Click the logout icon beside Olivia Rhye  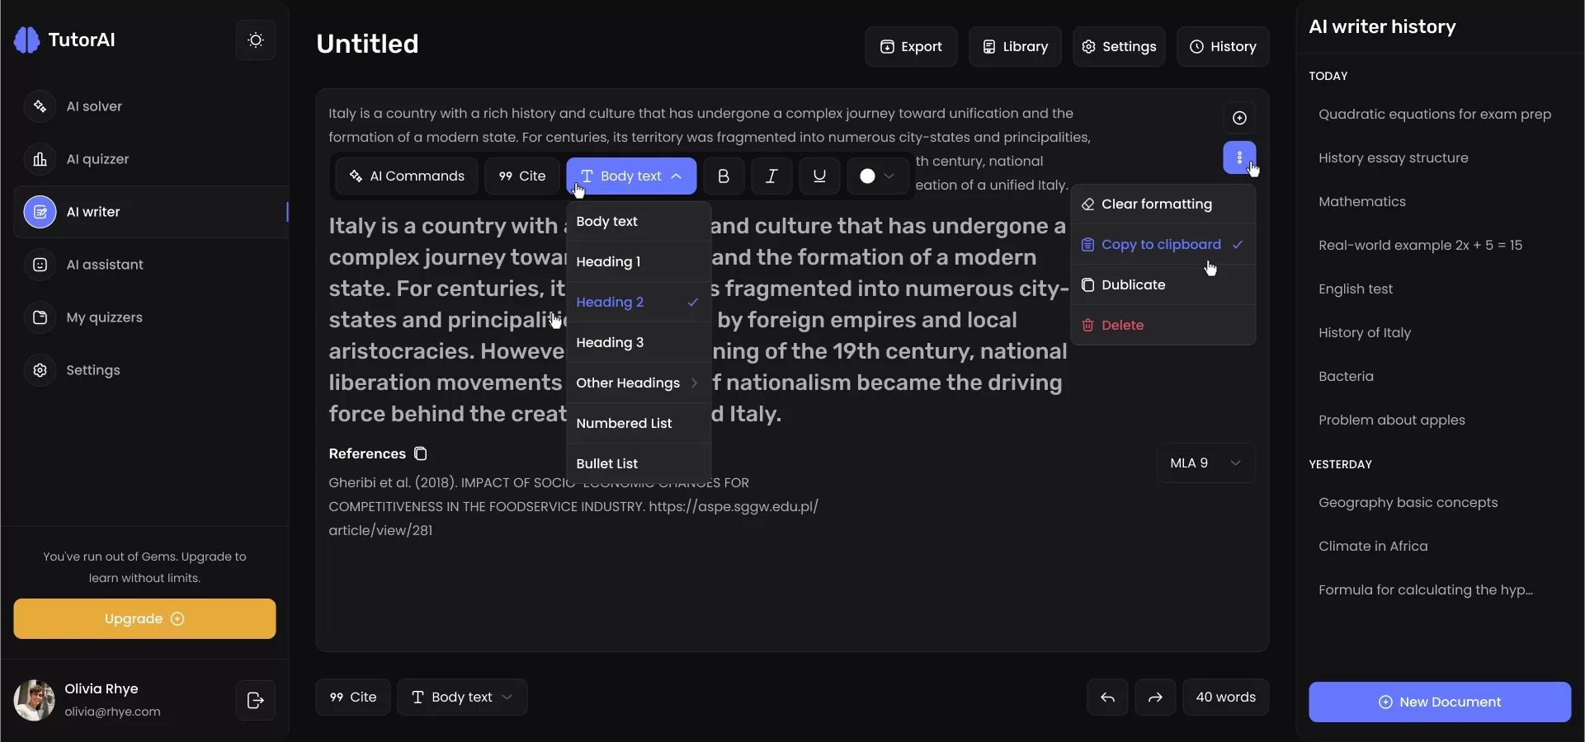pyautogui.click(x=256, y=701)
